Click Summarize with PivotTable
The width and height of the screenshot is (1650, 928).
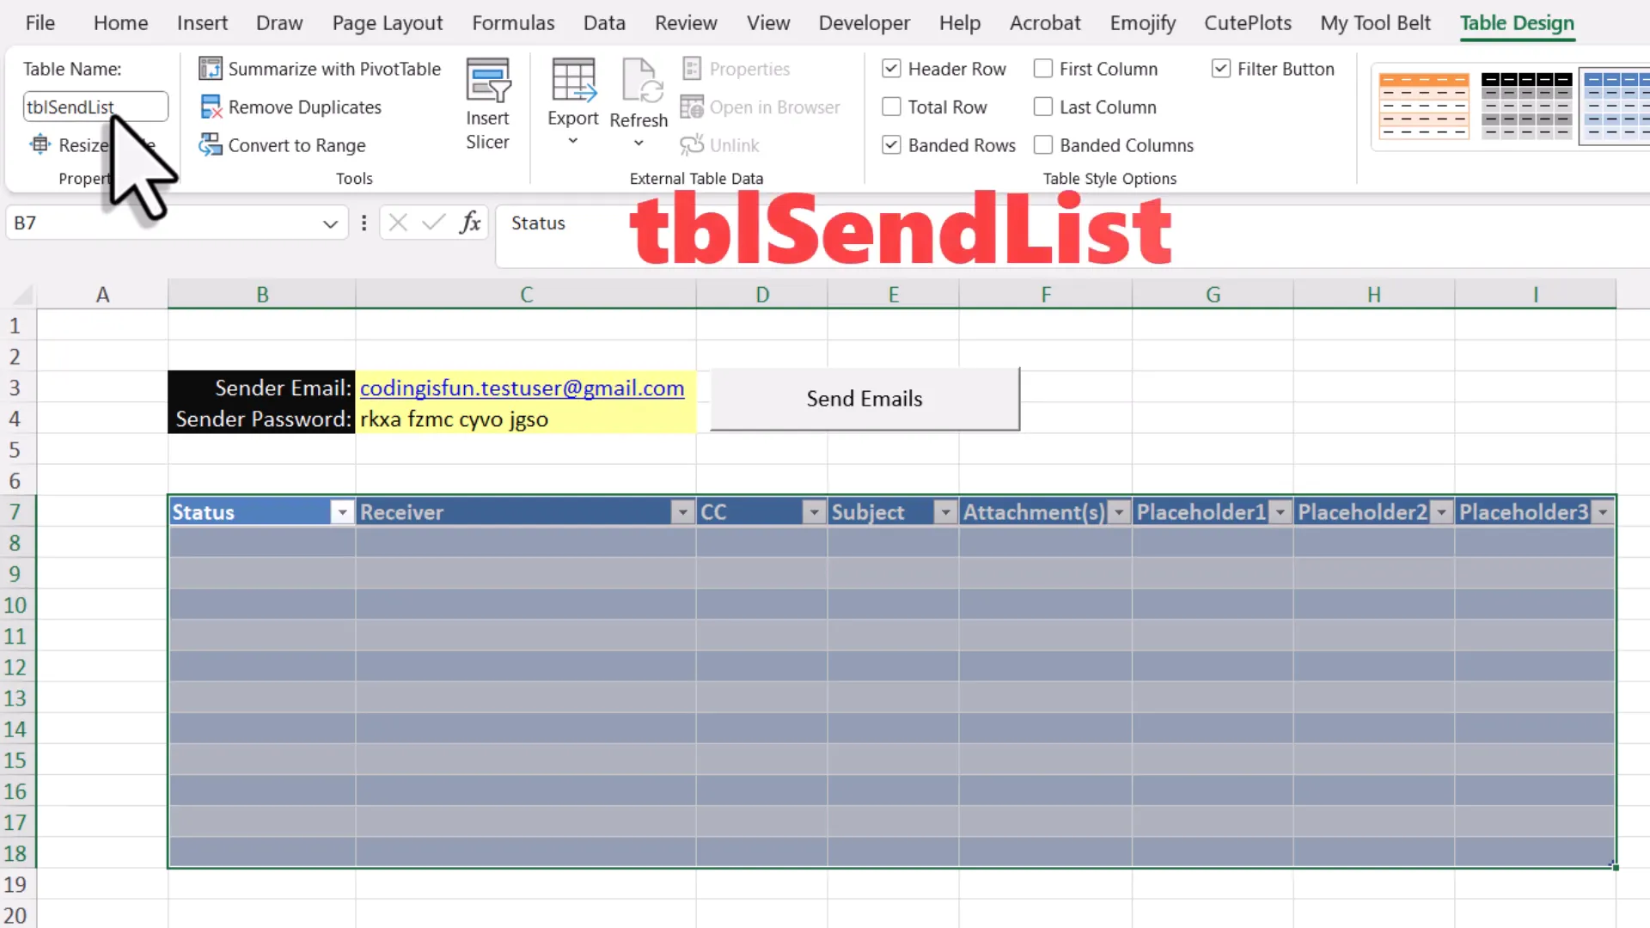coord(320,69)
